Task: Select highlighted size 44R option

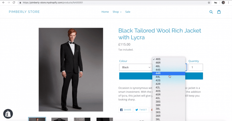Action: [169, 73]
